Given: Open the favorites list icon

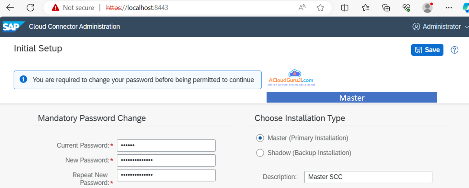Looking at the screenshot, I should (365, 8).
